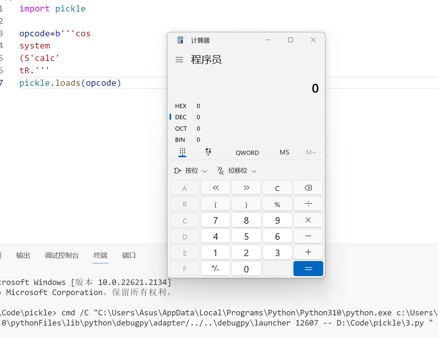
Task: Click digit 6 on Calculator keypad
Action: pyautogui.click(x=277, y=236)
